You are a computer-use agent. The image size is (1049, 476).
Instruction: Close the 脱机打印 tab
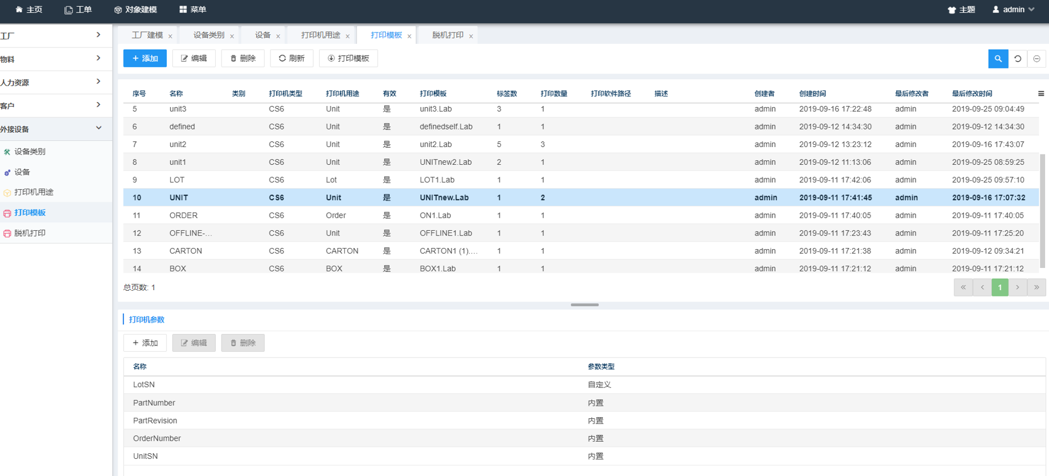(x=471, y=36)
